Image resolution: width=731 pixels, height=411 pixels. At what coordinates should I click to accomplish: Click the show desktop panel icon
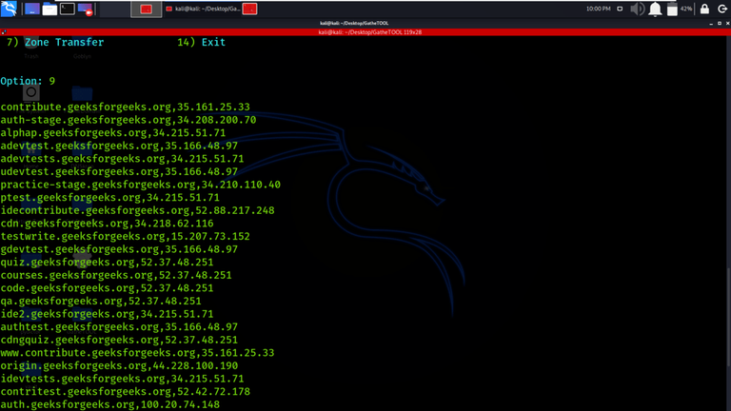coord(31,9)
